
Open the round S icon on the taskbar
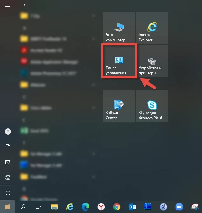[163, 207]
